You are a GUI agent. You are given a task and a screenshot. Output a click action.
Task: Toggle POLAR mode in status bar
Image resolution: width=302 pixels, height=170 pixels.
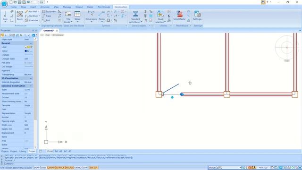click(x=69, y=168)
